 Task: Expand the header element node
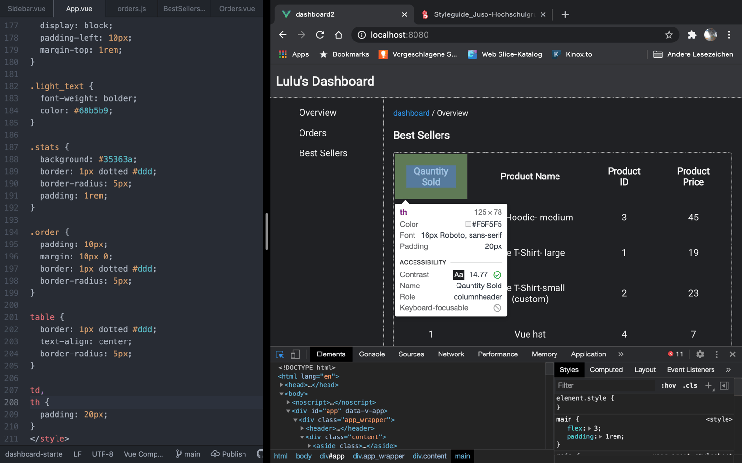click(x=302, y=428)
